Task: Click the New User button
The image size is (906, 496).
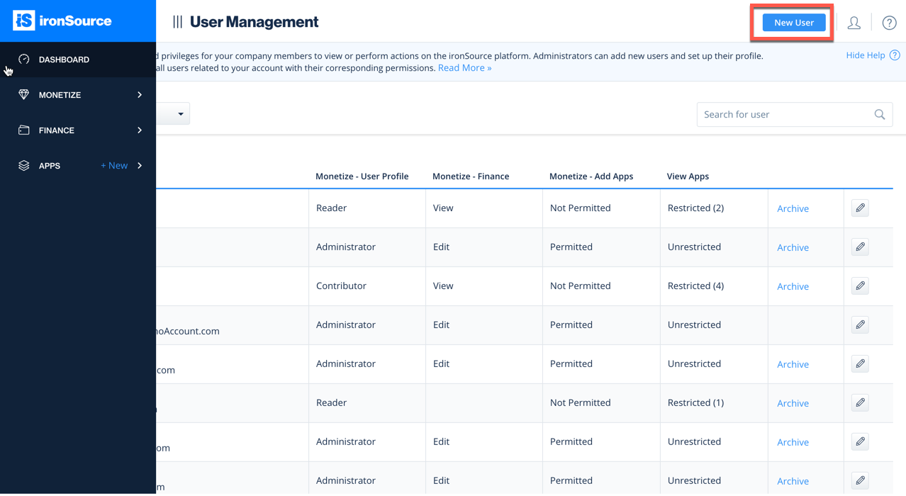Action: pos(792,22)
